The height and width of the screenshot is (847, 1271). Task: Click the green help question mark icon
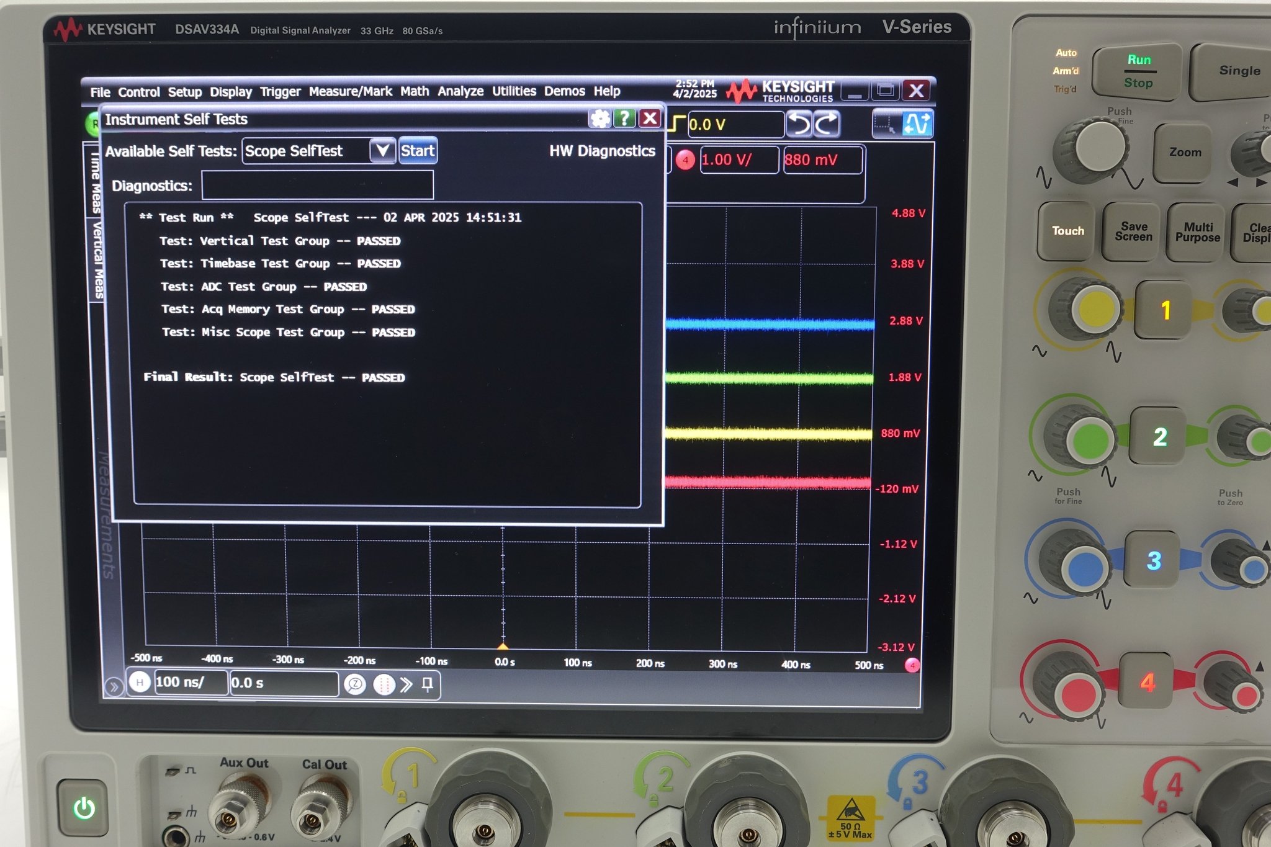pos(624,118)
